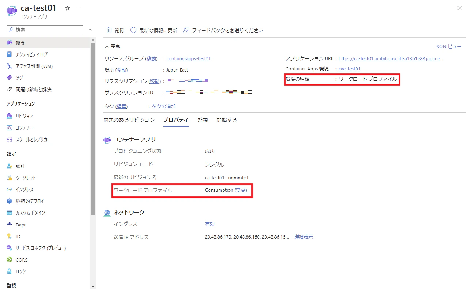This screenshot has width=471, height=290.
Task: Click the trash icon of 削除
Action: point(109,30)
